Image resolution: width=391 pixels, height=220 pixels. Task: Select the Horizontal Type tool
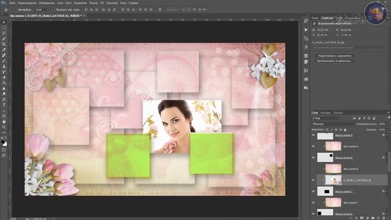coord(4,105)
